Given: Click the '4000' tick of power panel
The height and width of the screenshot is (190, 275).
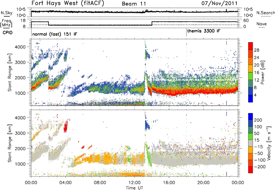Looking at the screenshot, I should coord(20,47).
